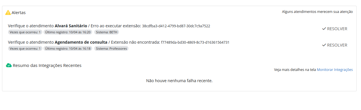Open the Monitorar Integrações link
The height and width of the screenshot is (110, 361).
tap(335, 70)
